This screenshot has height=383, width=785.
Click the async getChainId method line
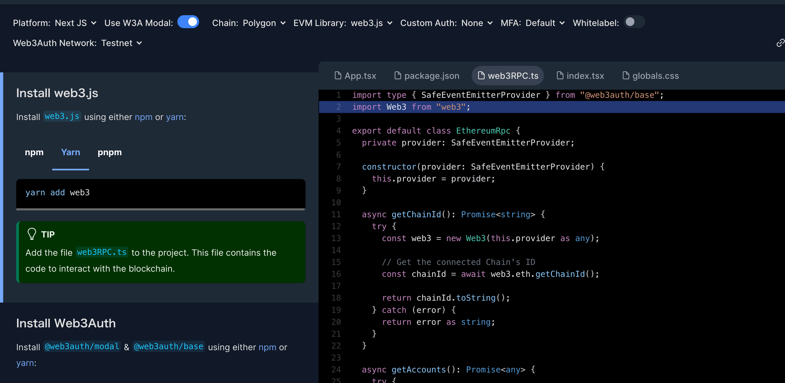[x=453, y=214]
